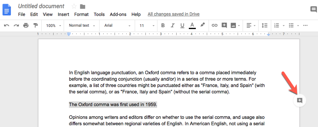The width and height of the screenshot is (318, 127).
Task: Expand the alignment dropdown arrow
Action: click(254, 26)
